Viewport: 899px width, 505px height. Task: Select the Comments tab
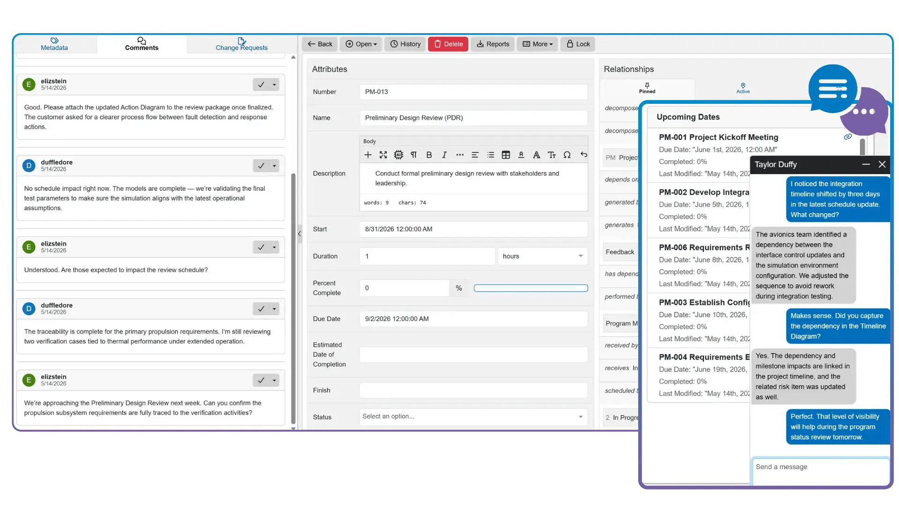point(141,44)
